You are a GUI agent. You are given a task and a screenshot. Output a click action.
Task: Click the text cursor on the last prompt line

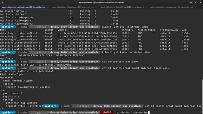149,112
